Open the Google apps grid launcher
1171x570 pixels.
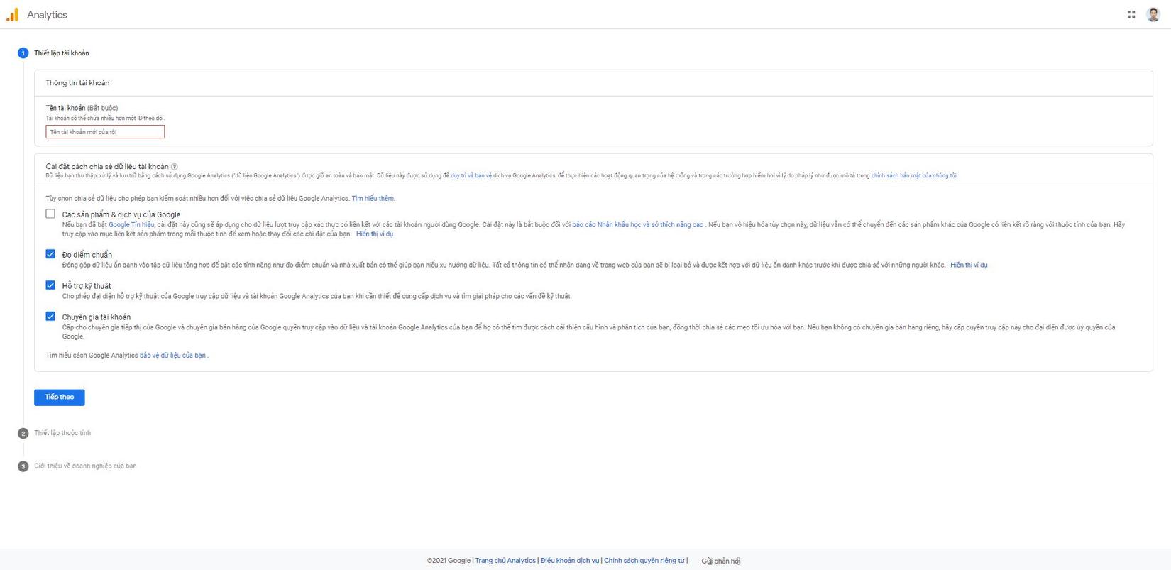1131,14
